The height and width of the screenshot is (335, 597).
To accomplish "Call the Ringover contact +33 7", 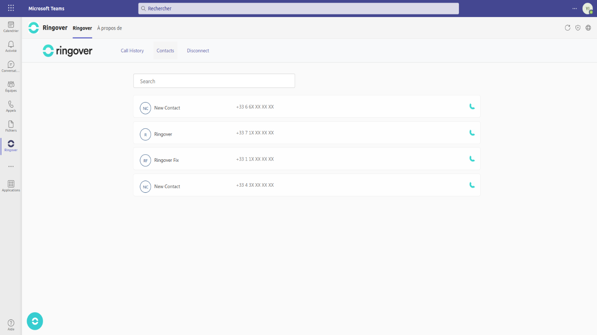I will point(472,133).
